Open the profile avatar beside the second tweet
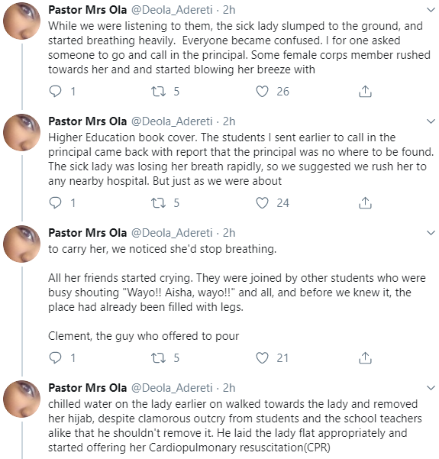The height and width of the screenshot is (459, 439). (x=21, y=132)
